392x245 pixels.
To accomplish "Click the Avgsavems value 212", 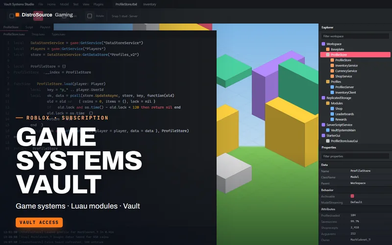I will tap(353, 234).
